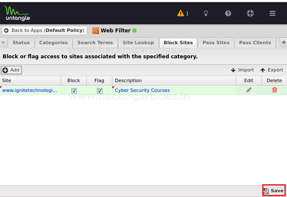Edit the ignitetechnologies entry with pencil icon
The image size is (287, 197).
click(249, 90)
